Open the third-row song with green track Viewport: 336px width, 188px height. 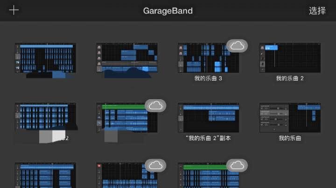click(208, 175)
